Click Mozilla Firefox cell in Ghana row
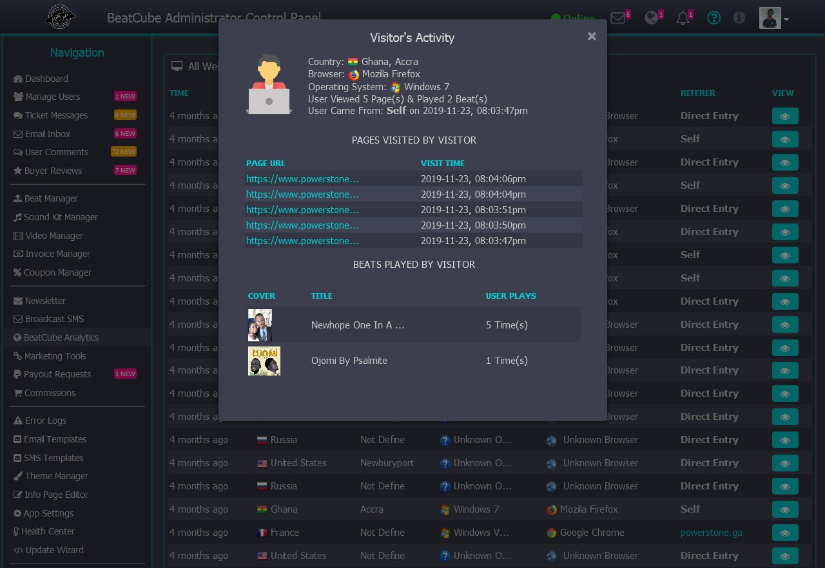 pyautogui.click(x=582, y=509)
